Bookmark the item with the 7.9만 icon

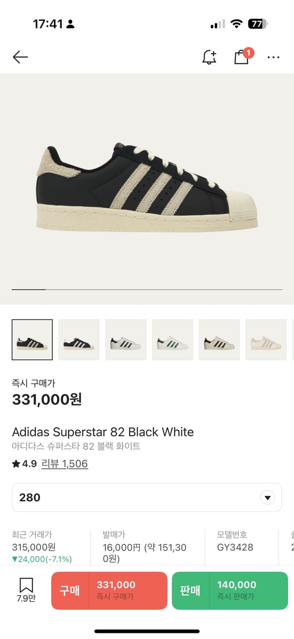pos(26,590)
